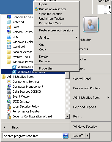The width and height of the screenshot is (112, 142).
Task: Click the Log off button
Action: pos(78,136)
